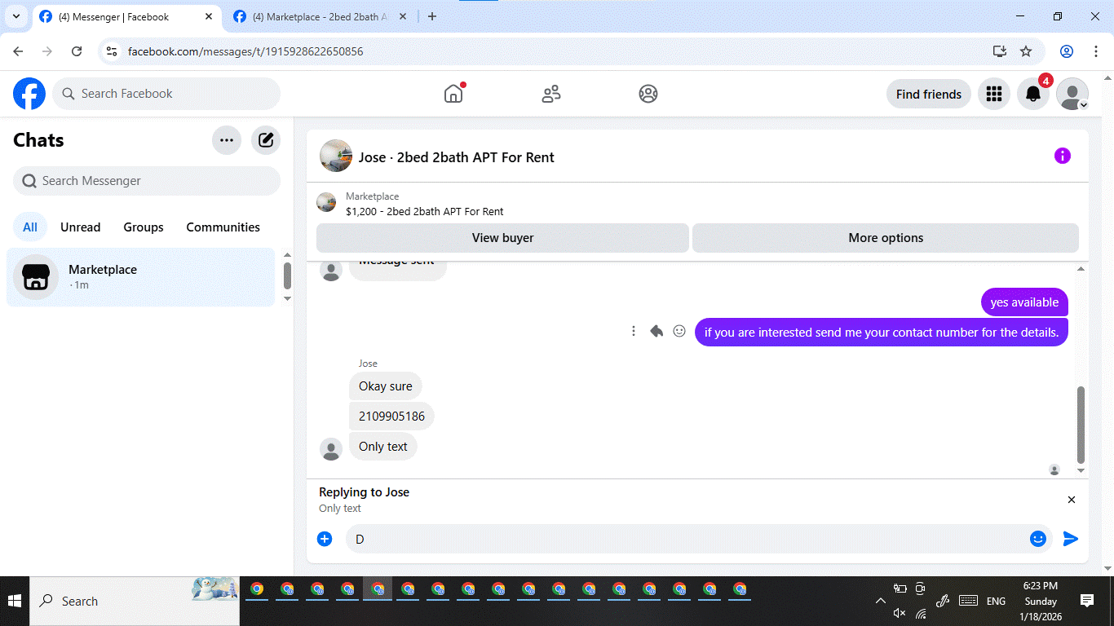React to message with emoji icon
1114x626 pixels.
click(x=679, y=331)
